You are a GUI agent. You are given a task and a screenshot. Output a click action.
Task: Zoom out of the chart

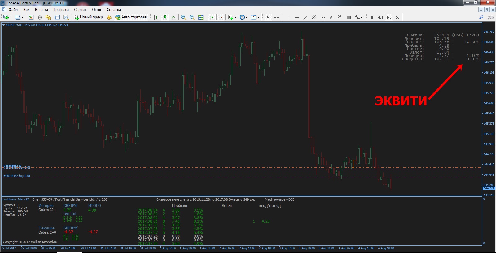click(x=192, y=17)
